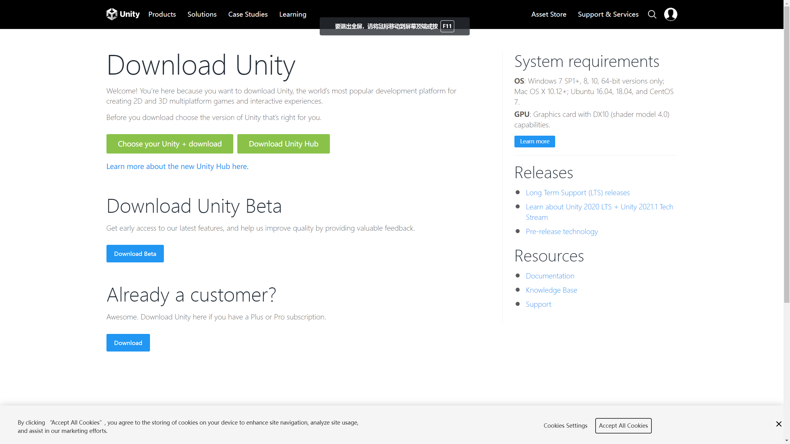The image size is (790, 444).
Task: Click the Learn more button icon
Action: [x=534, y=142]
